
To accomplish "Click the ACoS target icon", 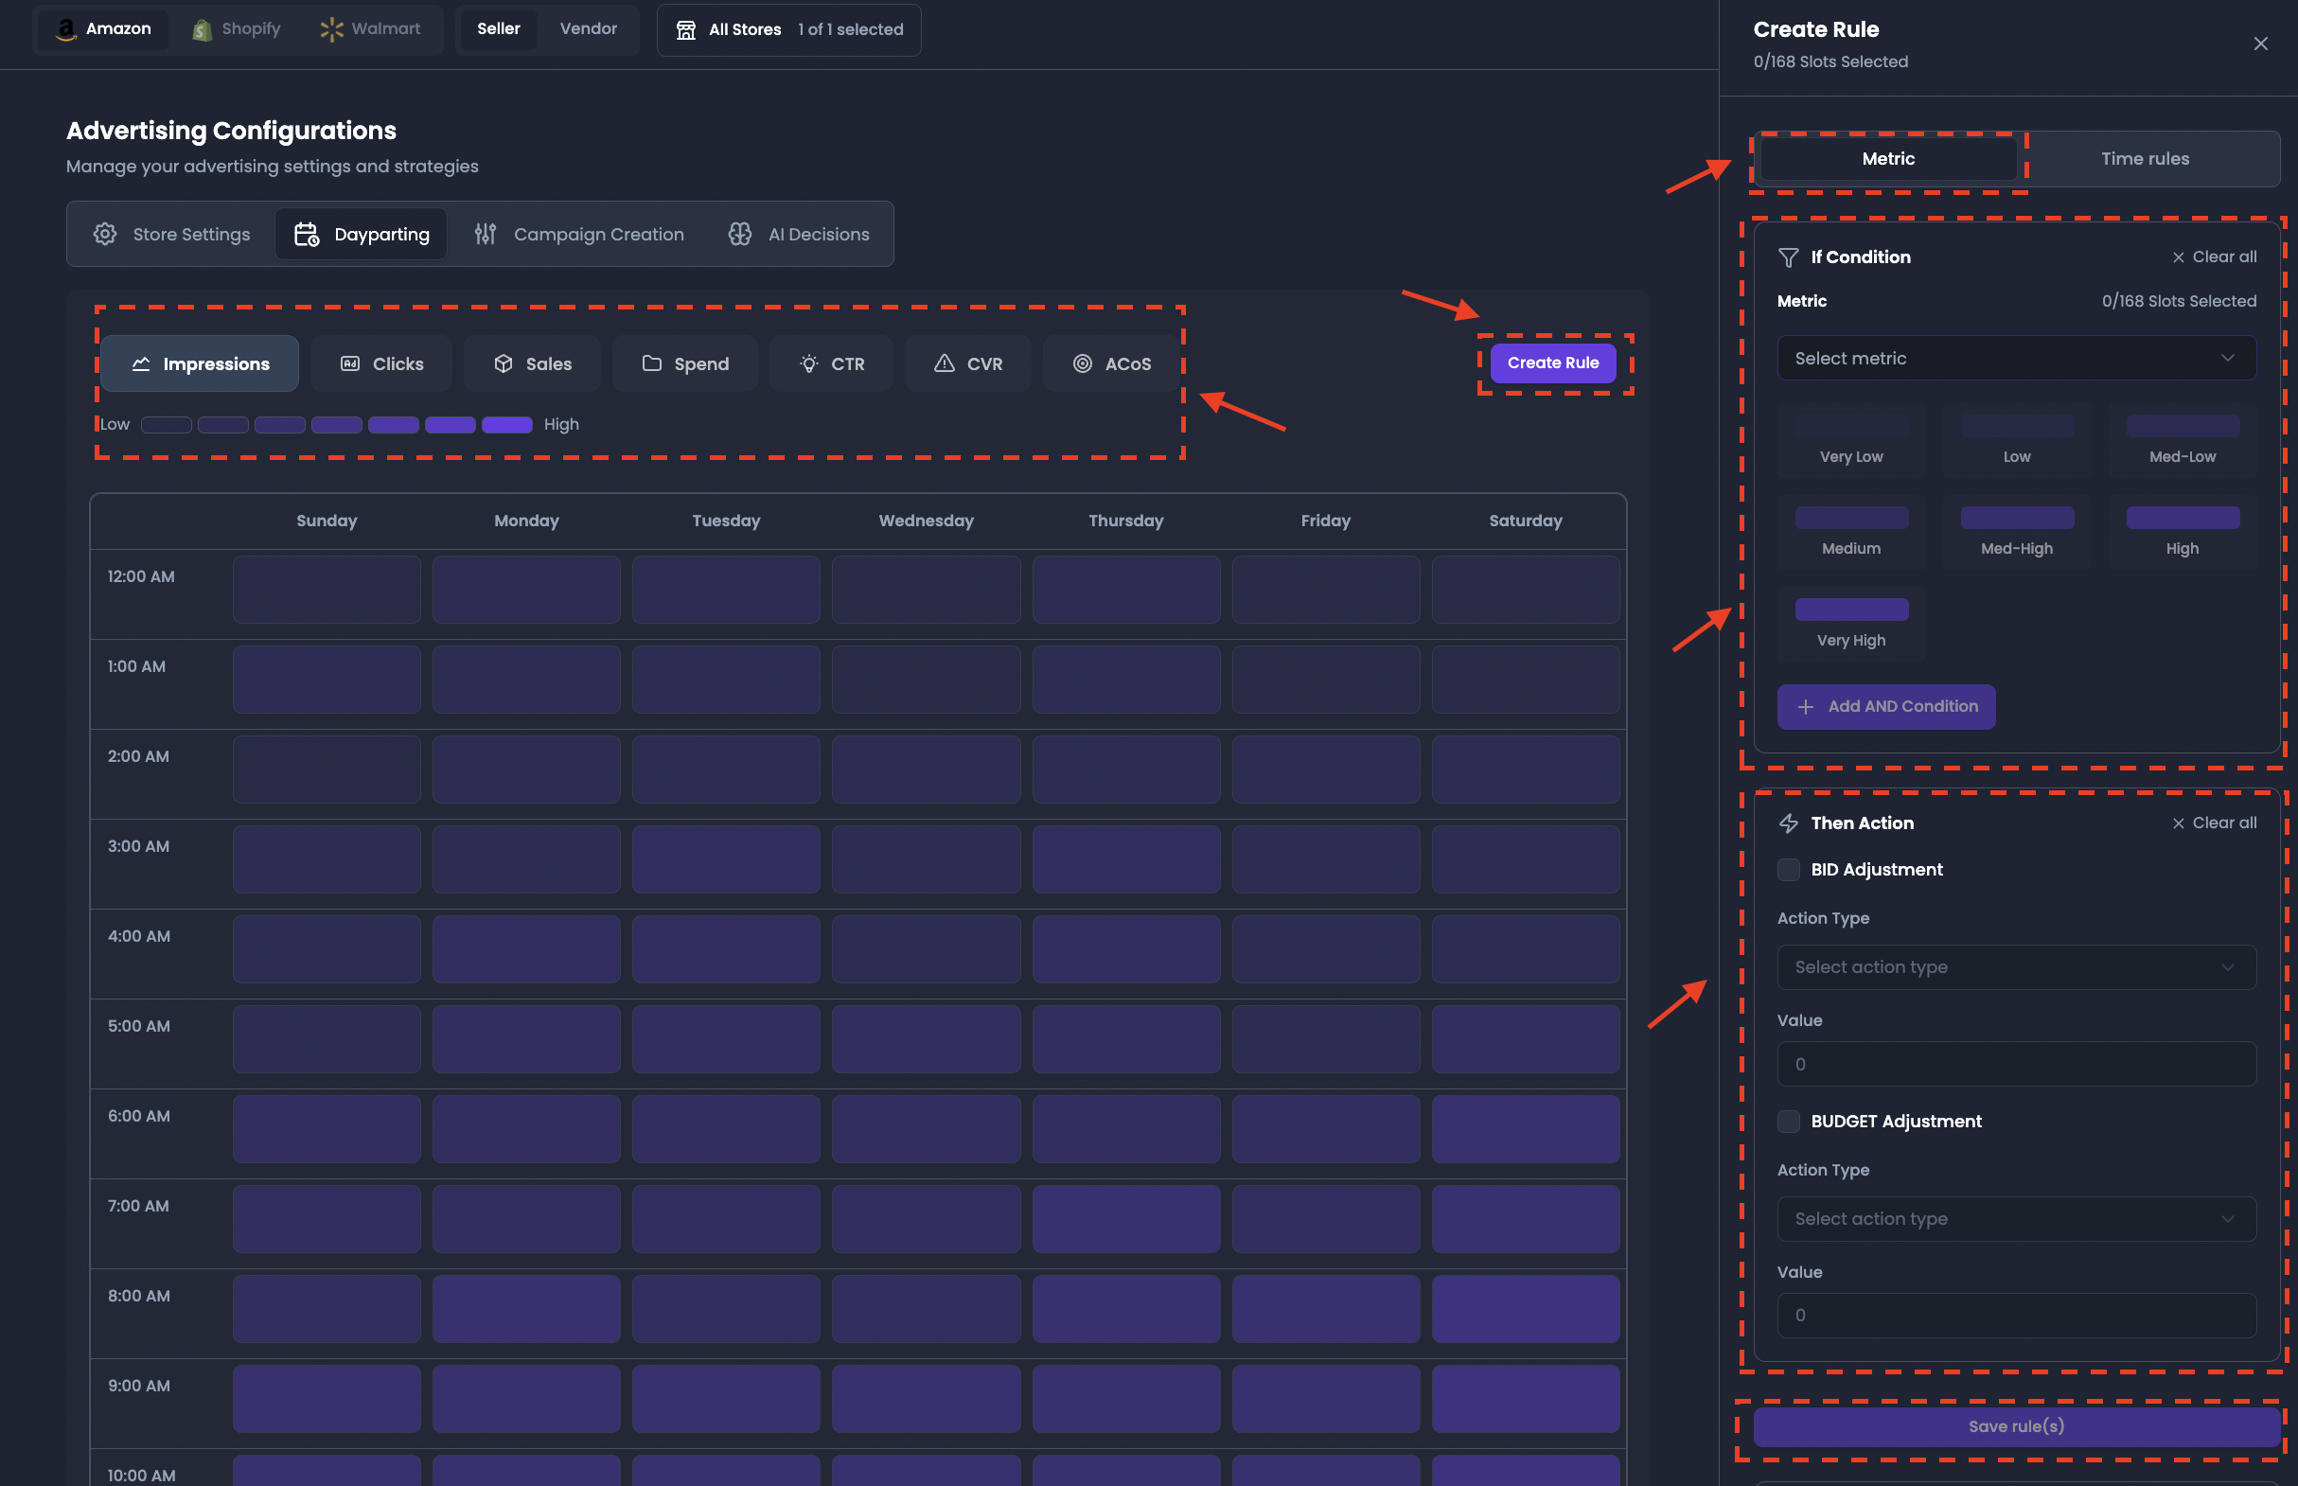I will point(1083,363).
